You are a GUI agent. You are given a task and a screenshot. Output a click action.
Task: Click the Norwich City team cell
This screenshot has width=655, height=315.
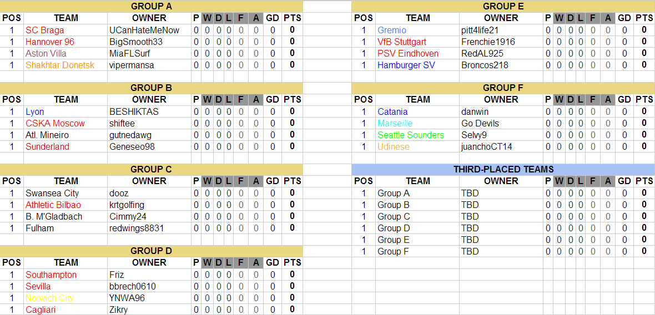[x=50, y=298]
